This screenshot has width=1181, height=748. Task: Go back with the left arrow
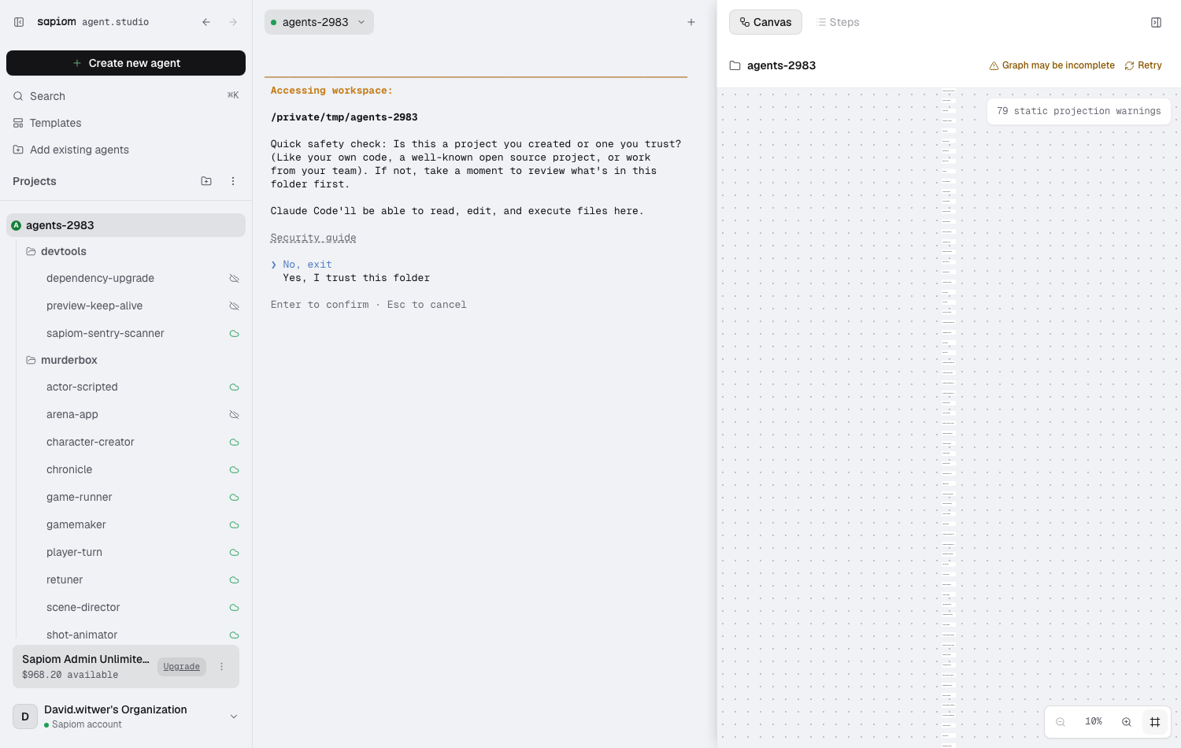coord(206,22)
